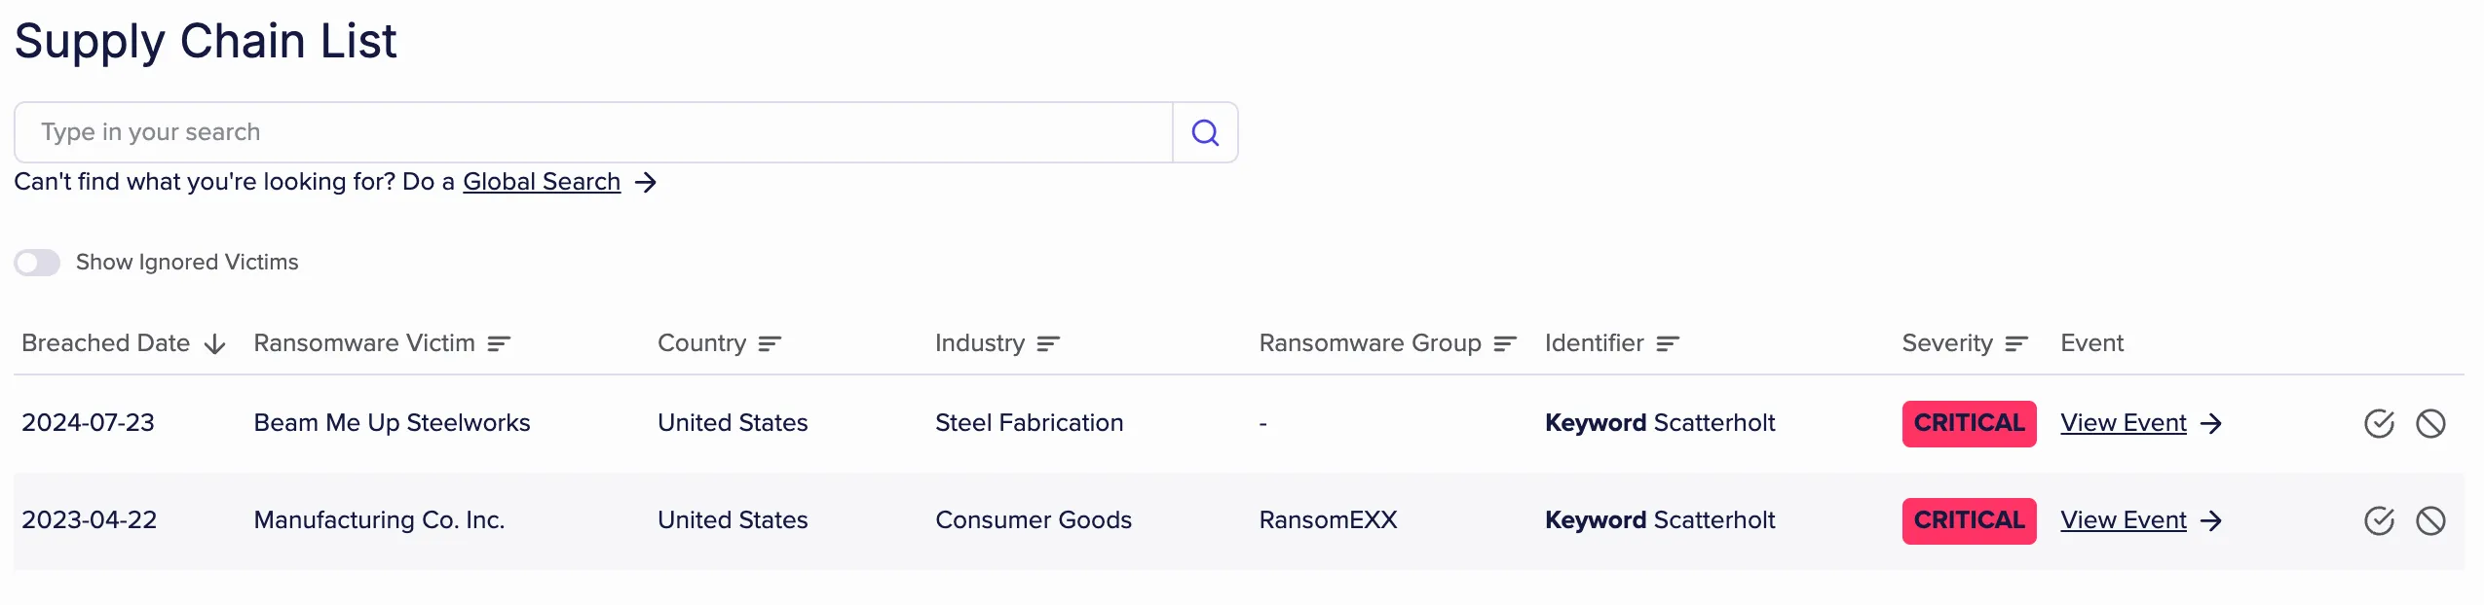Screen dimensions: 2484x605
Task: Focus the Type in your search field
Action: (x=593, y=132)
